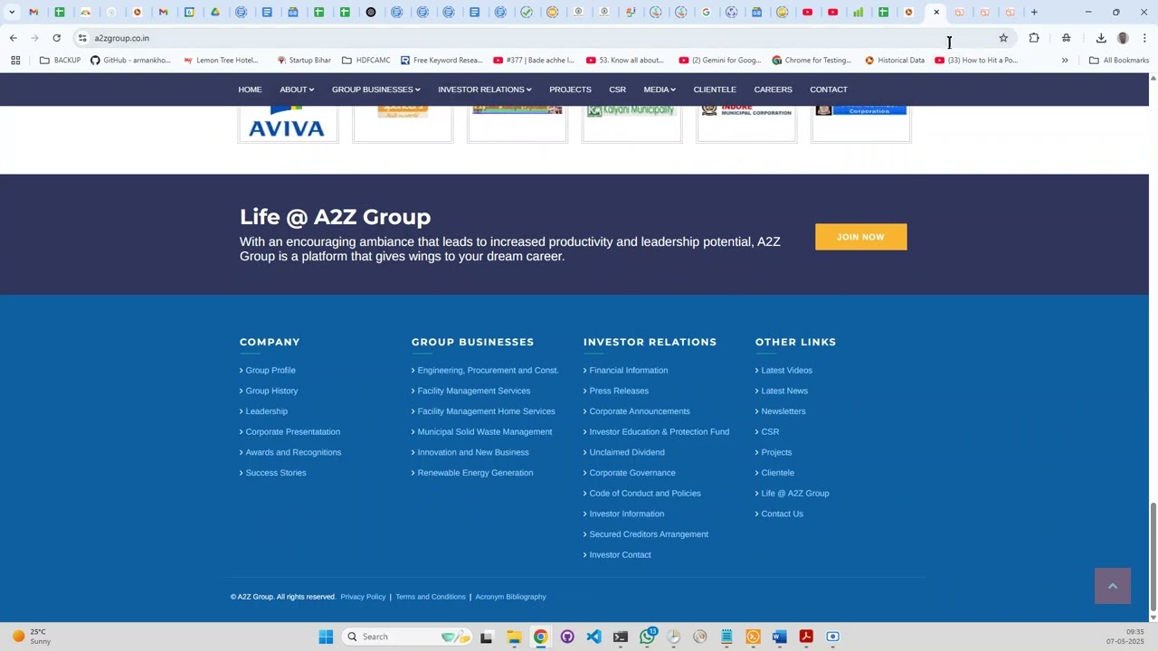This screenshot has height=651, width=1158.
Task: Expand the GROUP BUSINESSES navigation dropdown
Action: tap(375, 90)
